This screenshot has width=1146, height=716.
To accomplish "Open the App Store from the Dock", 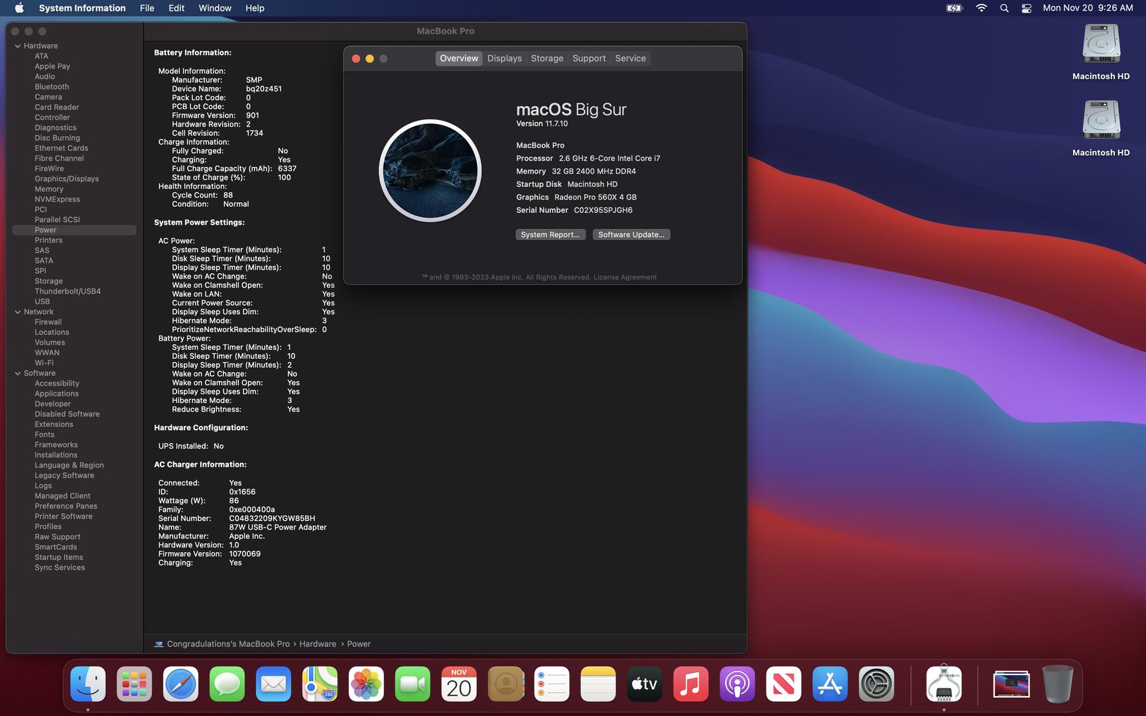I will (x=830, y=684).
